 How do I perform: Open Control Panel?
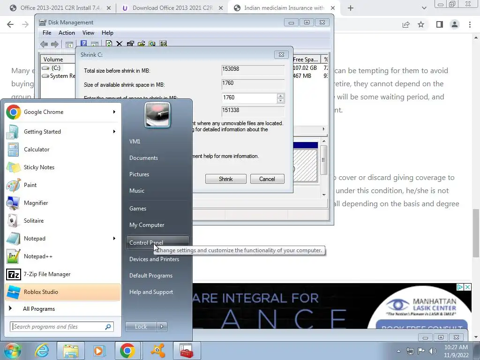point(157,242)
